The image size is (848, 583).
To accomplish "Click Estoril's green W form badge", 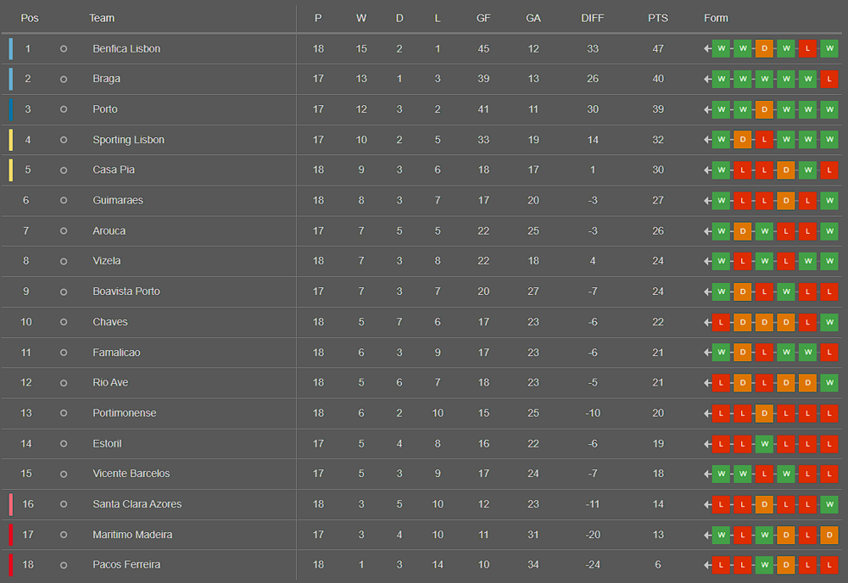I will (764, 443).
